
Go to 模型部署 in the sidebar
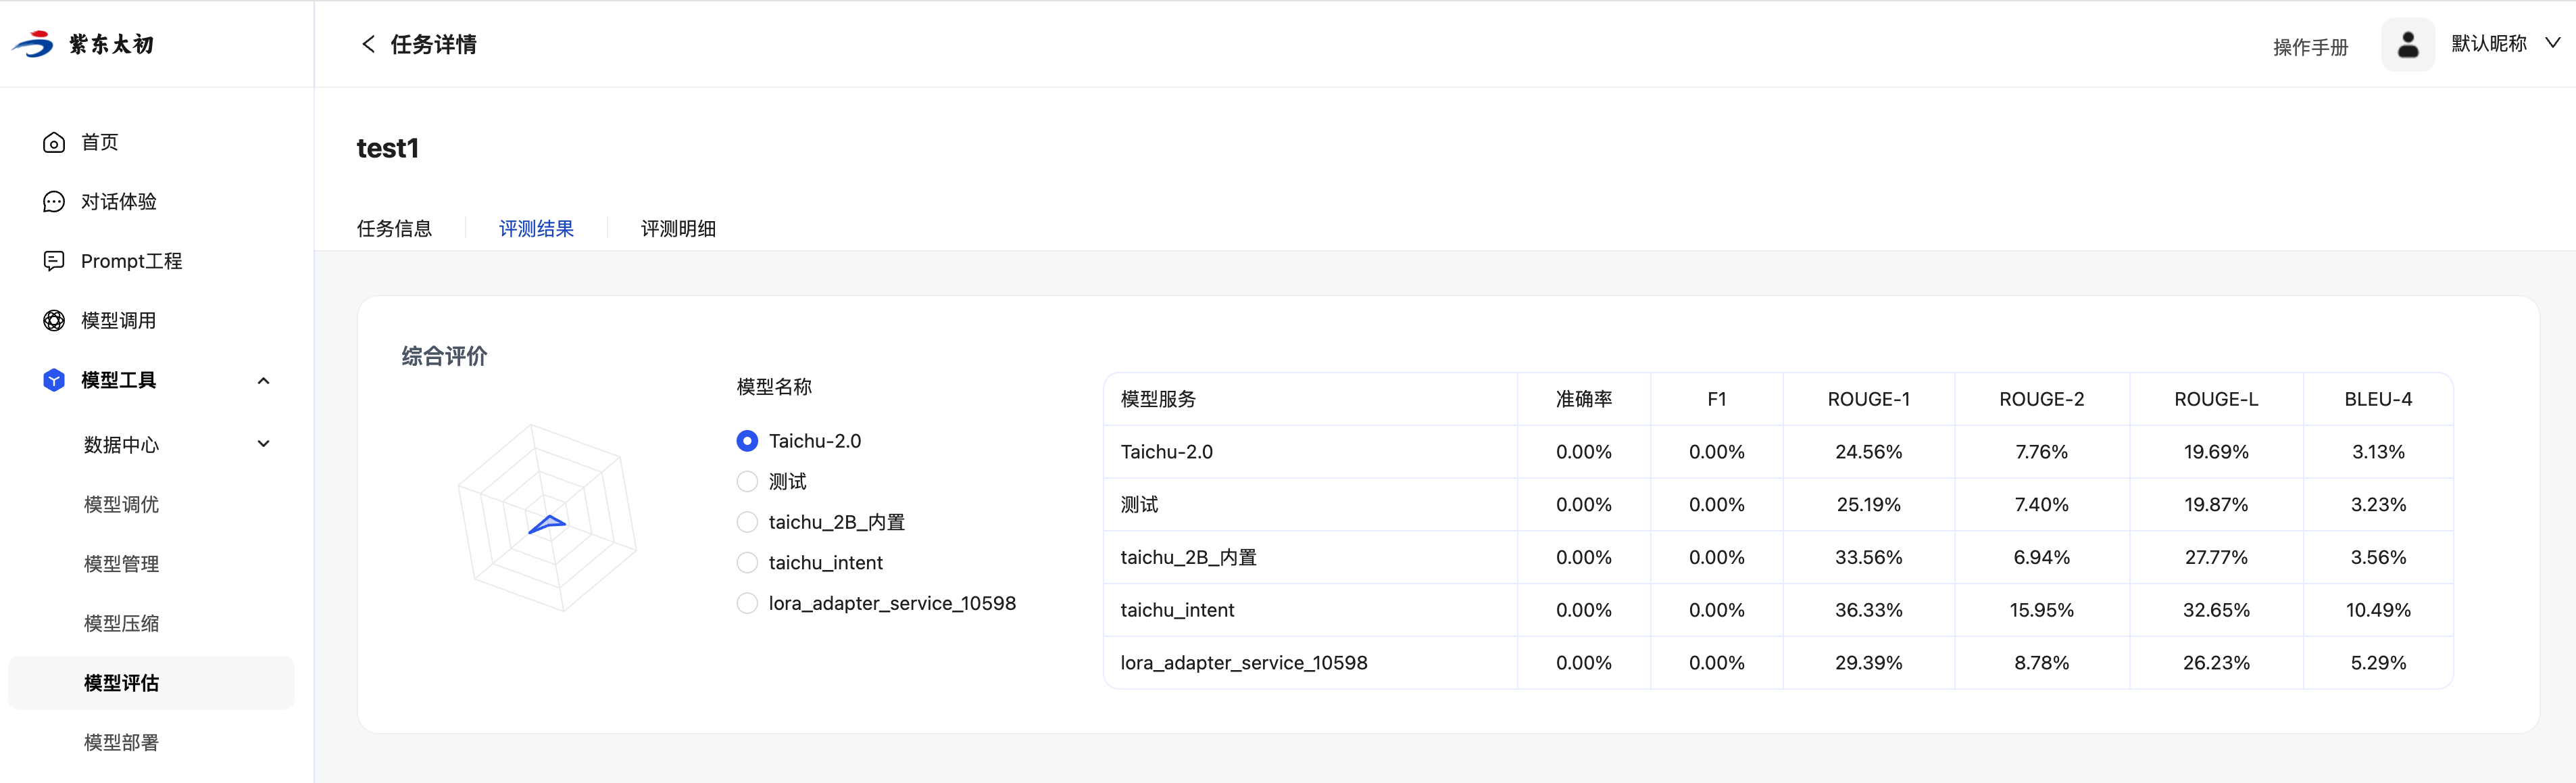121,742
